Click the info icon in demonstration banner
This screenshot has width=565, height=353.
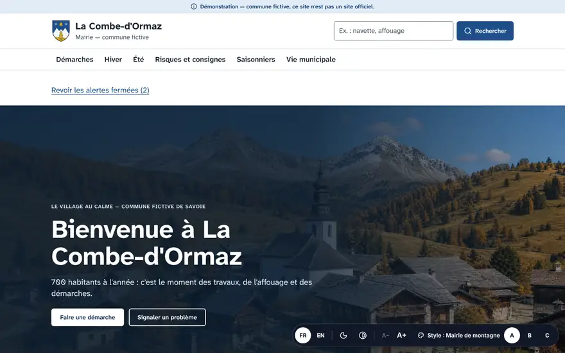tap(194, 6)
